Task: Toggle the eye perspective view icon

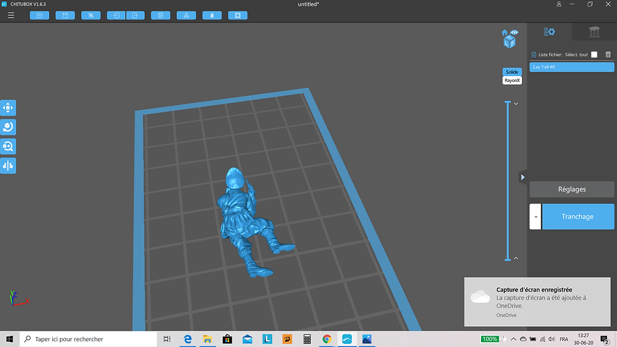Action: 514,32
